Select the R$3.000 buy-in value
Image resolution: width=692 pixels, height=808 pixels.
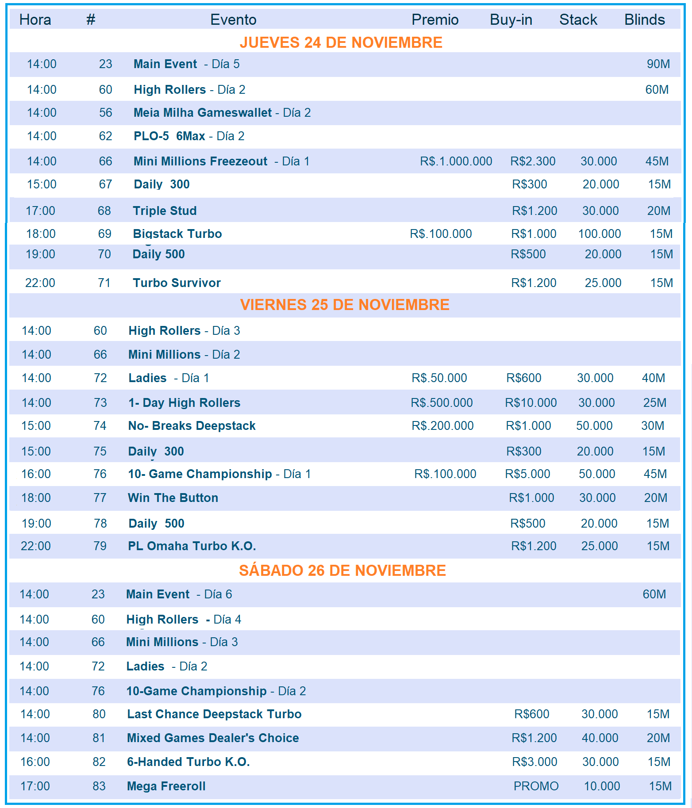tap(534, 762)
